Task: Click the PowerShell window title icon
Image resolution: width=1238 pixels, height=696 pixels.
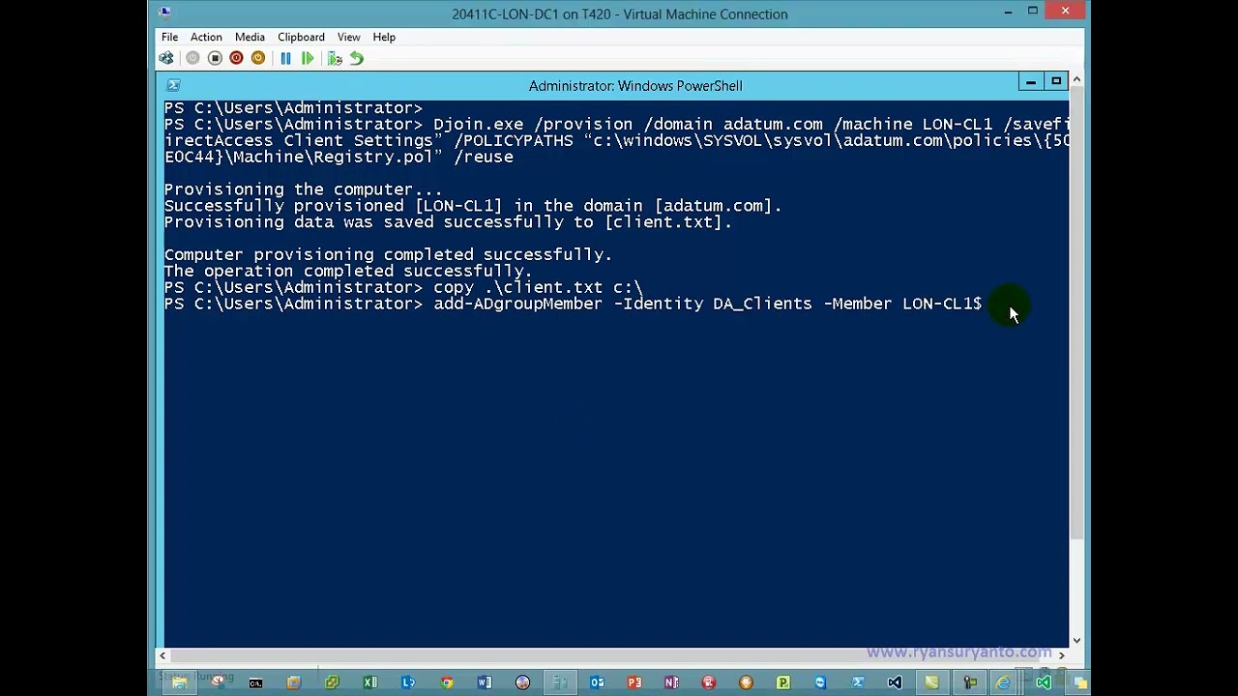Action: [173, 85]
